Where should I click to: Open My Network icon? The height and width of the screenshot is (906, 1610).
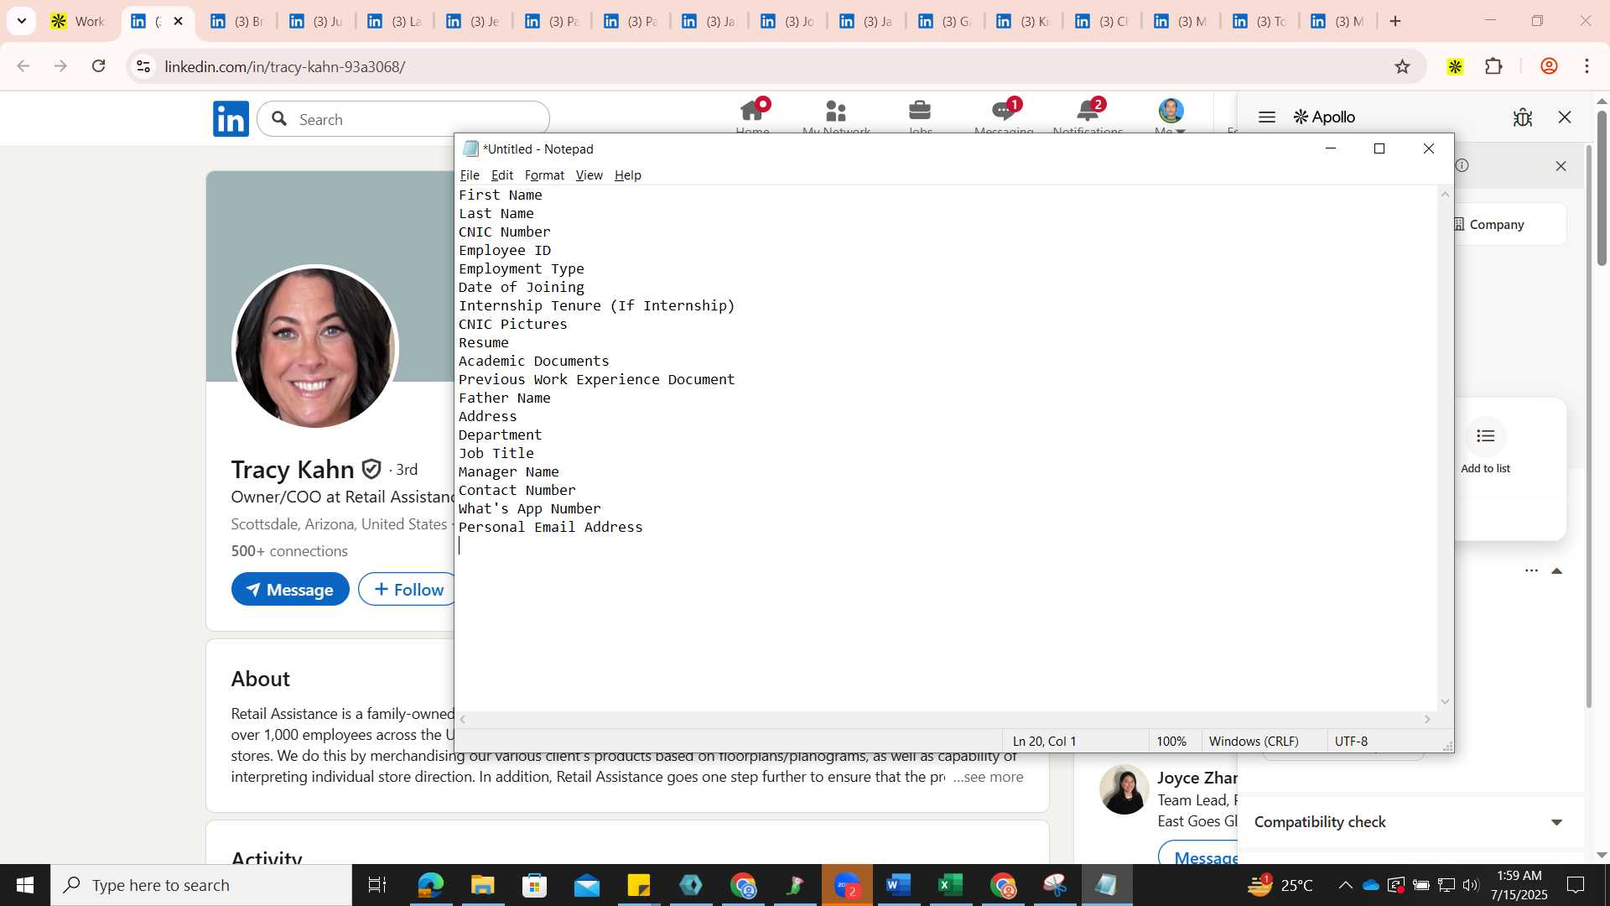coord(835,112)
